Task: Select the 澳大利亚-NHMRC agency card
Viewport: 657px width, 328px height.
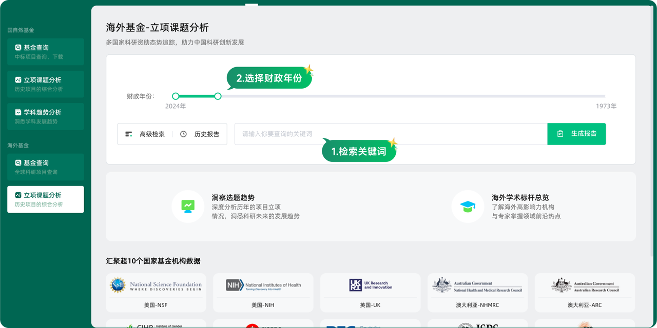Action: point(477,293)
